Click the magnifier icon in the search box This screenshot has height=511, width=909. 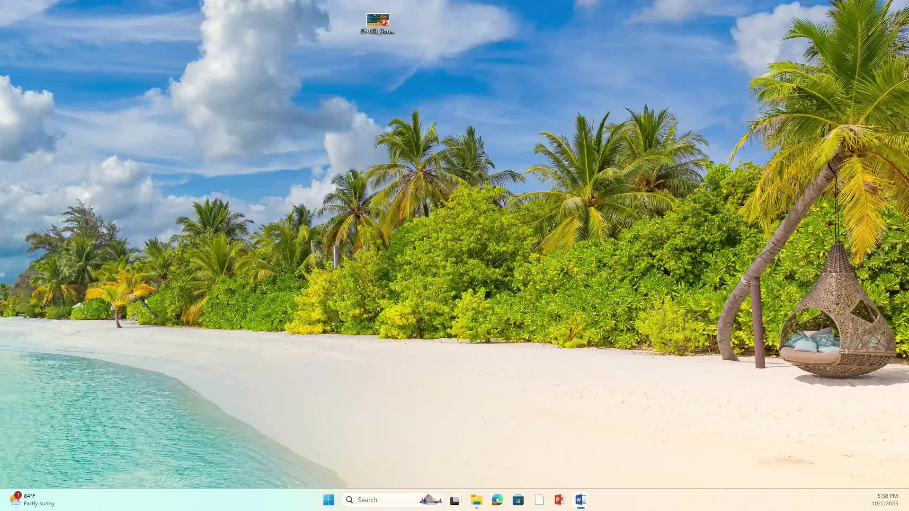pyautogui.click(x=349, y=500)
